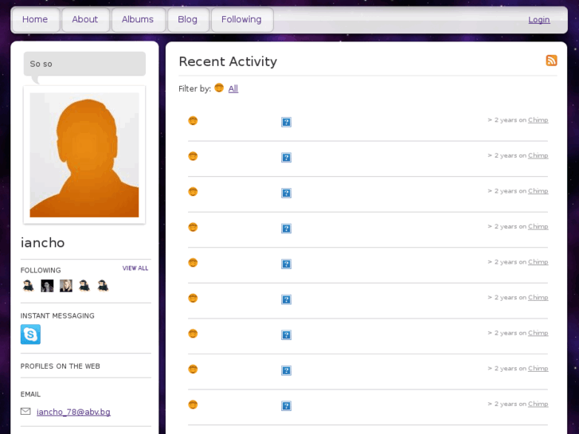Click the envelope email icon

click(25, 411)
